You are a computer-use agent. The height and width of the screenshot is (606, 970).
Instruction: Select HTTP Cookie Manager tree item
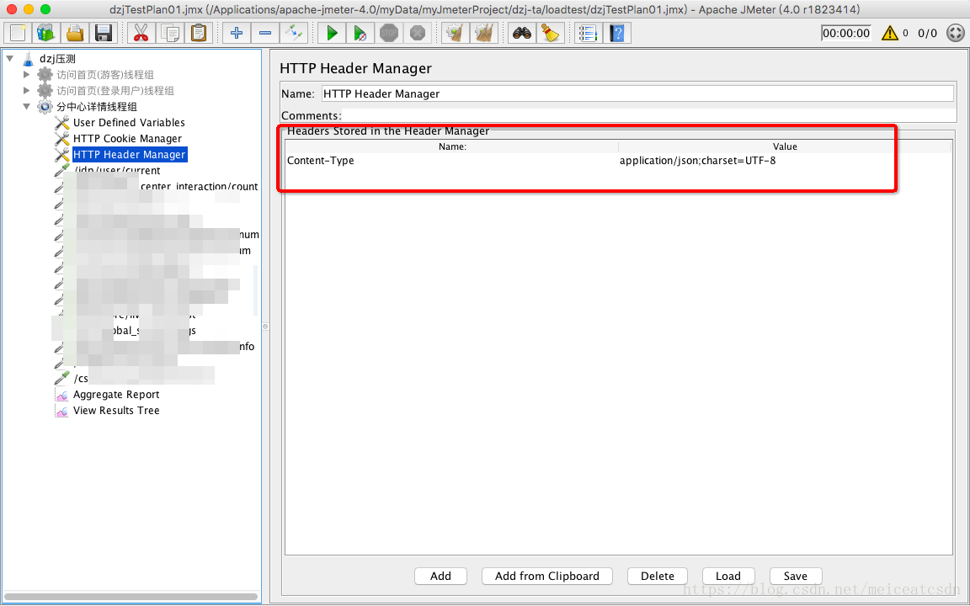point(127,139)
